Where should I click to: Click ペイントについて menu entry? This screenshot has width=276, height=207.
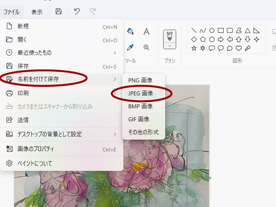pyautogui.click(x=35, y=164)
